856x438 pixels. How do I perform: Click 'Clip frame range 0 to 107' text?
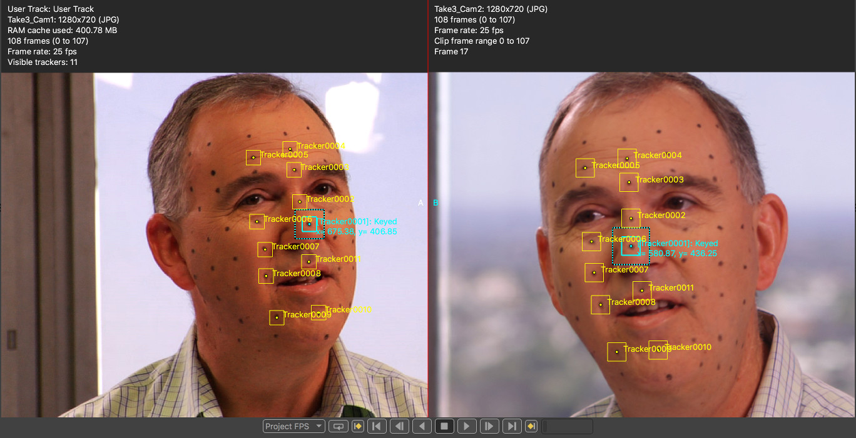tap(482, 41)
